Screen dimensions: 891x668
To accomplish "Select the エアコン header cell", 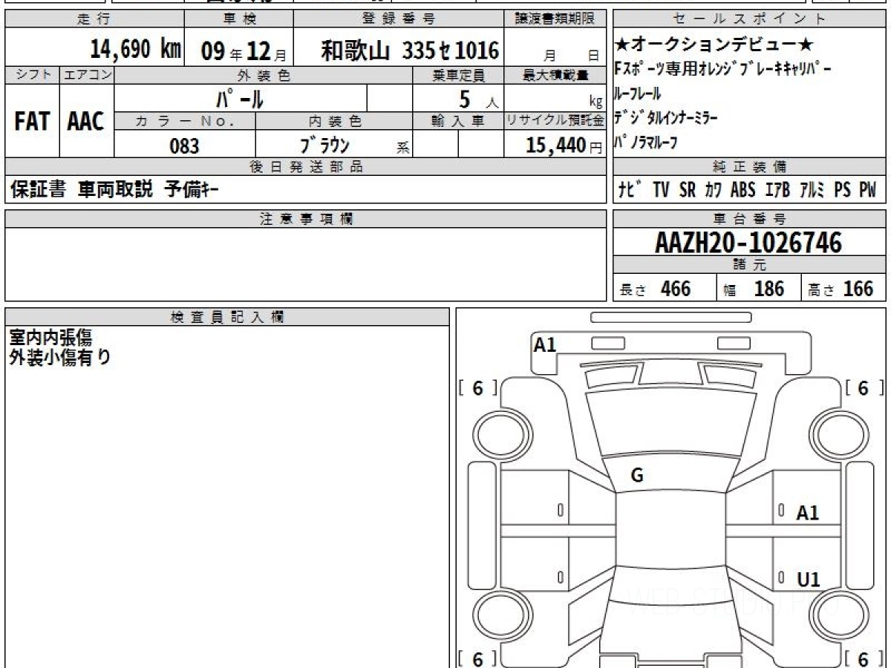I will (x=87, y=75).
